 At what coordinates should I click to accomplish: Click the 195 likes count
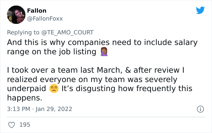point(25,125)
